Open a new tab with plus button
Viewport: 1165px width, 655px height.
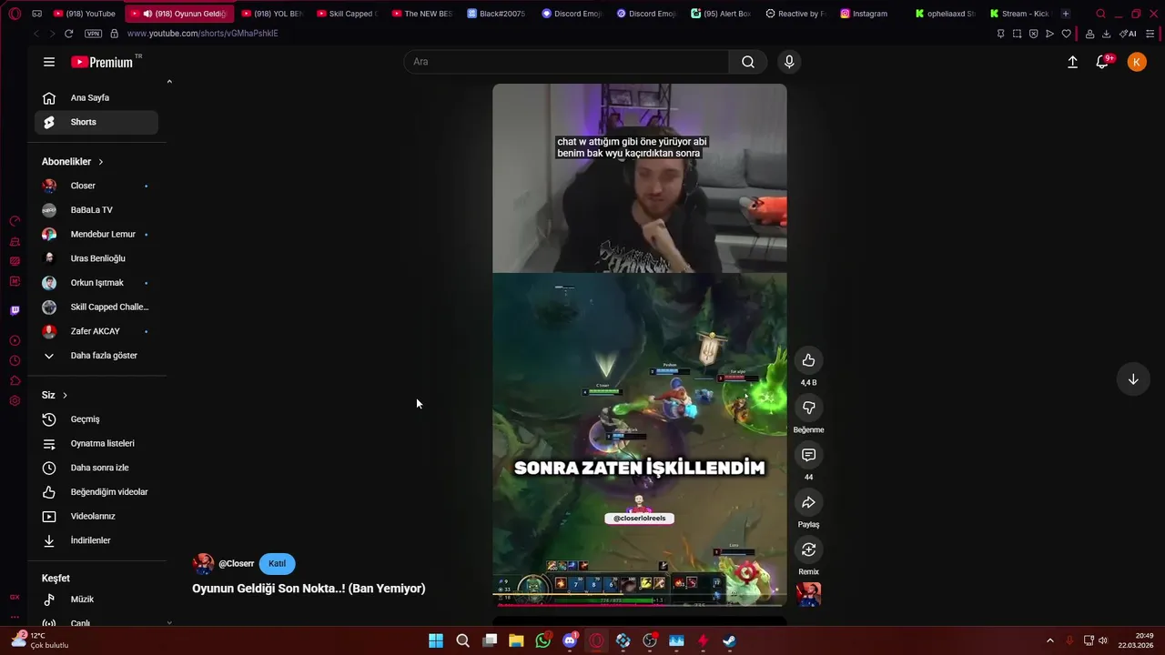(1066, 14)
